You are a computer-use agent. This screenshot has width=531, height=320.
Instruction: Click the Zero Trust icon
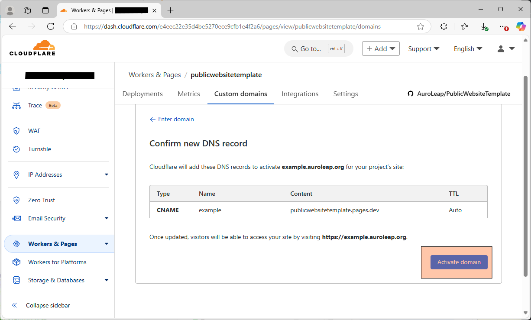[x=16, y=200]
